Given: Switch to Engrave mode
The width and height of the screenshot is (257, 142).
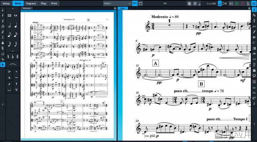Looking at the screenshot, I should [31, 3].
